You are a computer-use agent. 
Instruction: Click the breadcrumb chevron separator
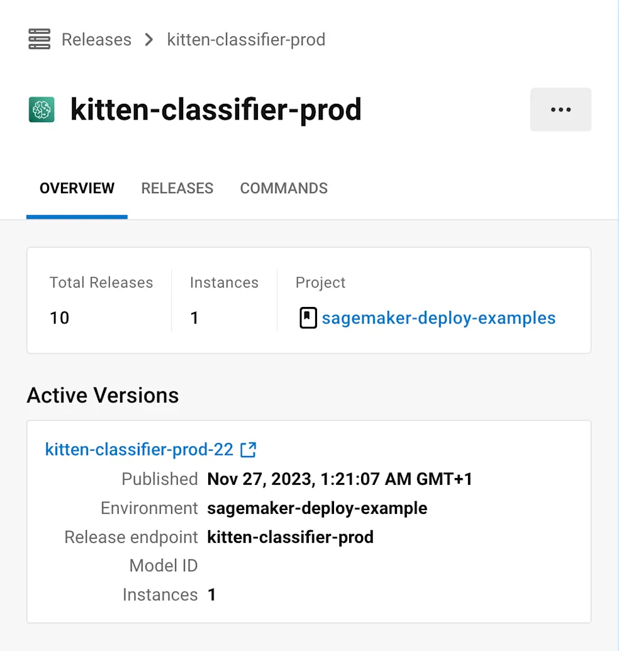tap(148, 39)
